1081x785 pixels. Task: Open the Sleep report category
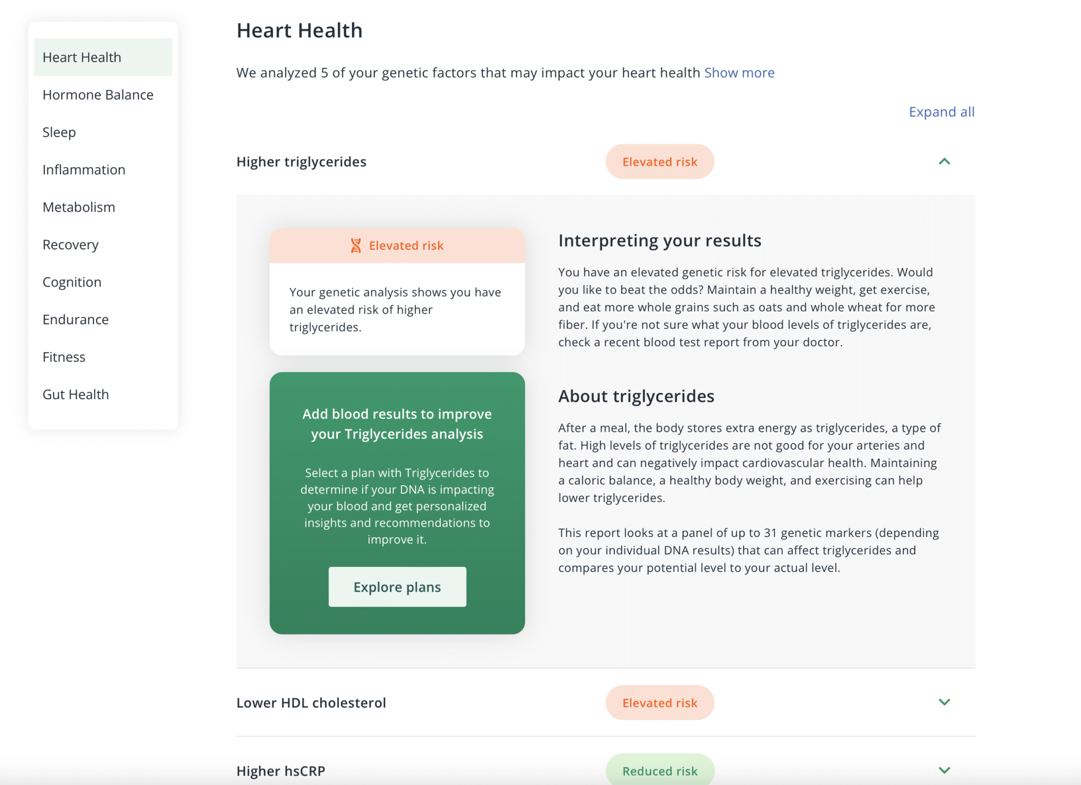point(59,132)
